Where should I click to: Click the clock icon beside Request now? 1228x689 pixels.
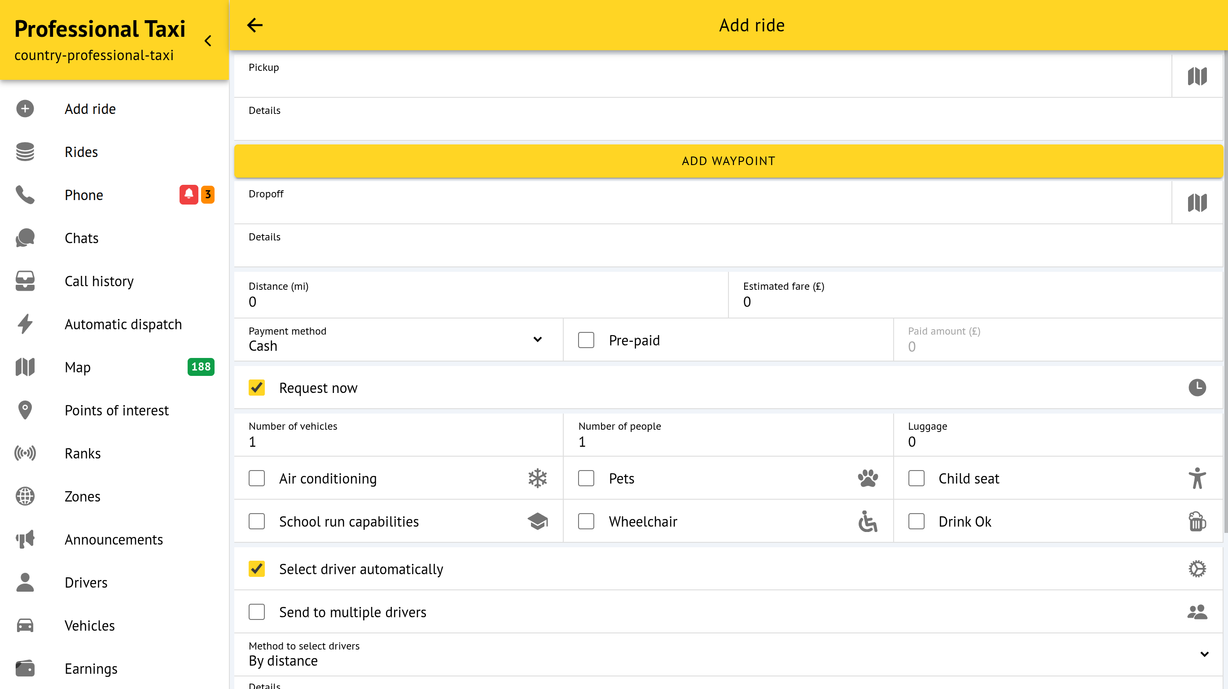coord(1197,388)
